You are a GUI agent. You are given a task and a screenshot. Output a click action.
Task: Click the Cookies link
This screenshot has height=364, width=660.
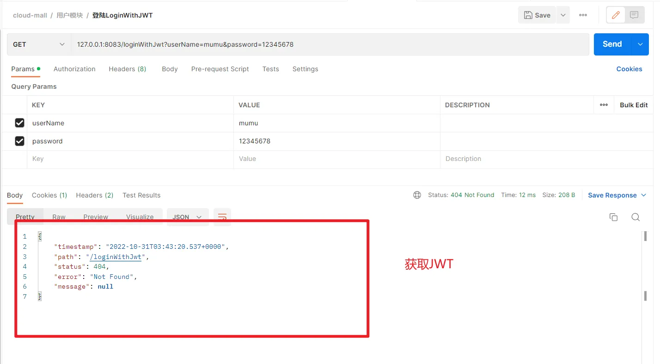point(629,69)
